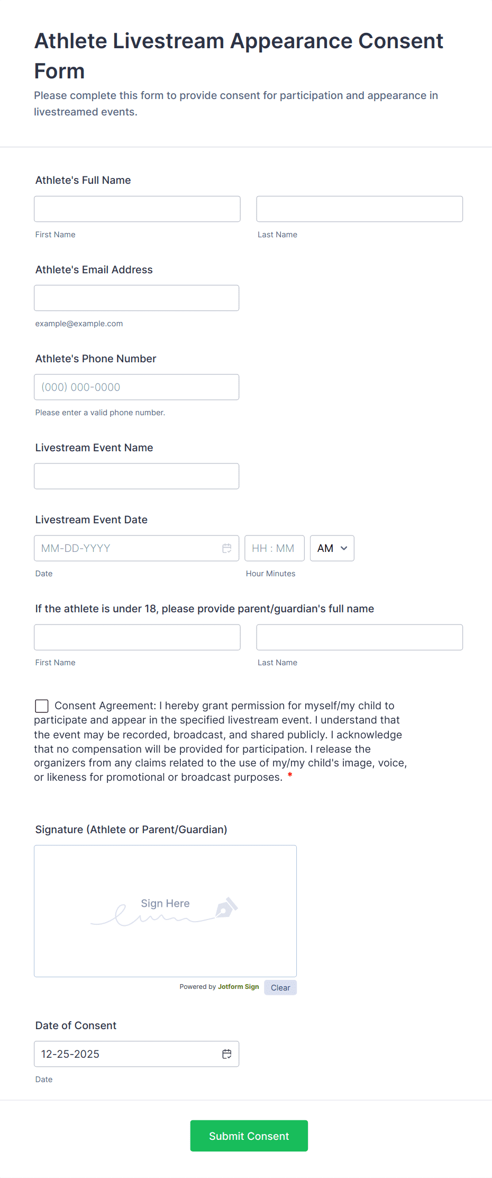The width and height of the screenshot is (492, 1178).
Task: Clear the signature field
Action: click(x=280, y=987)
